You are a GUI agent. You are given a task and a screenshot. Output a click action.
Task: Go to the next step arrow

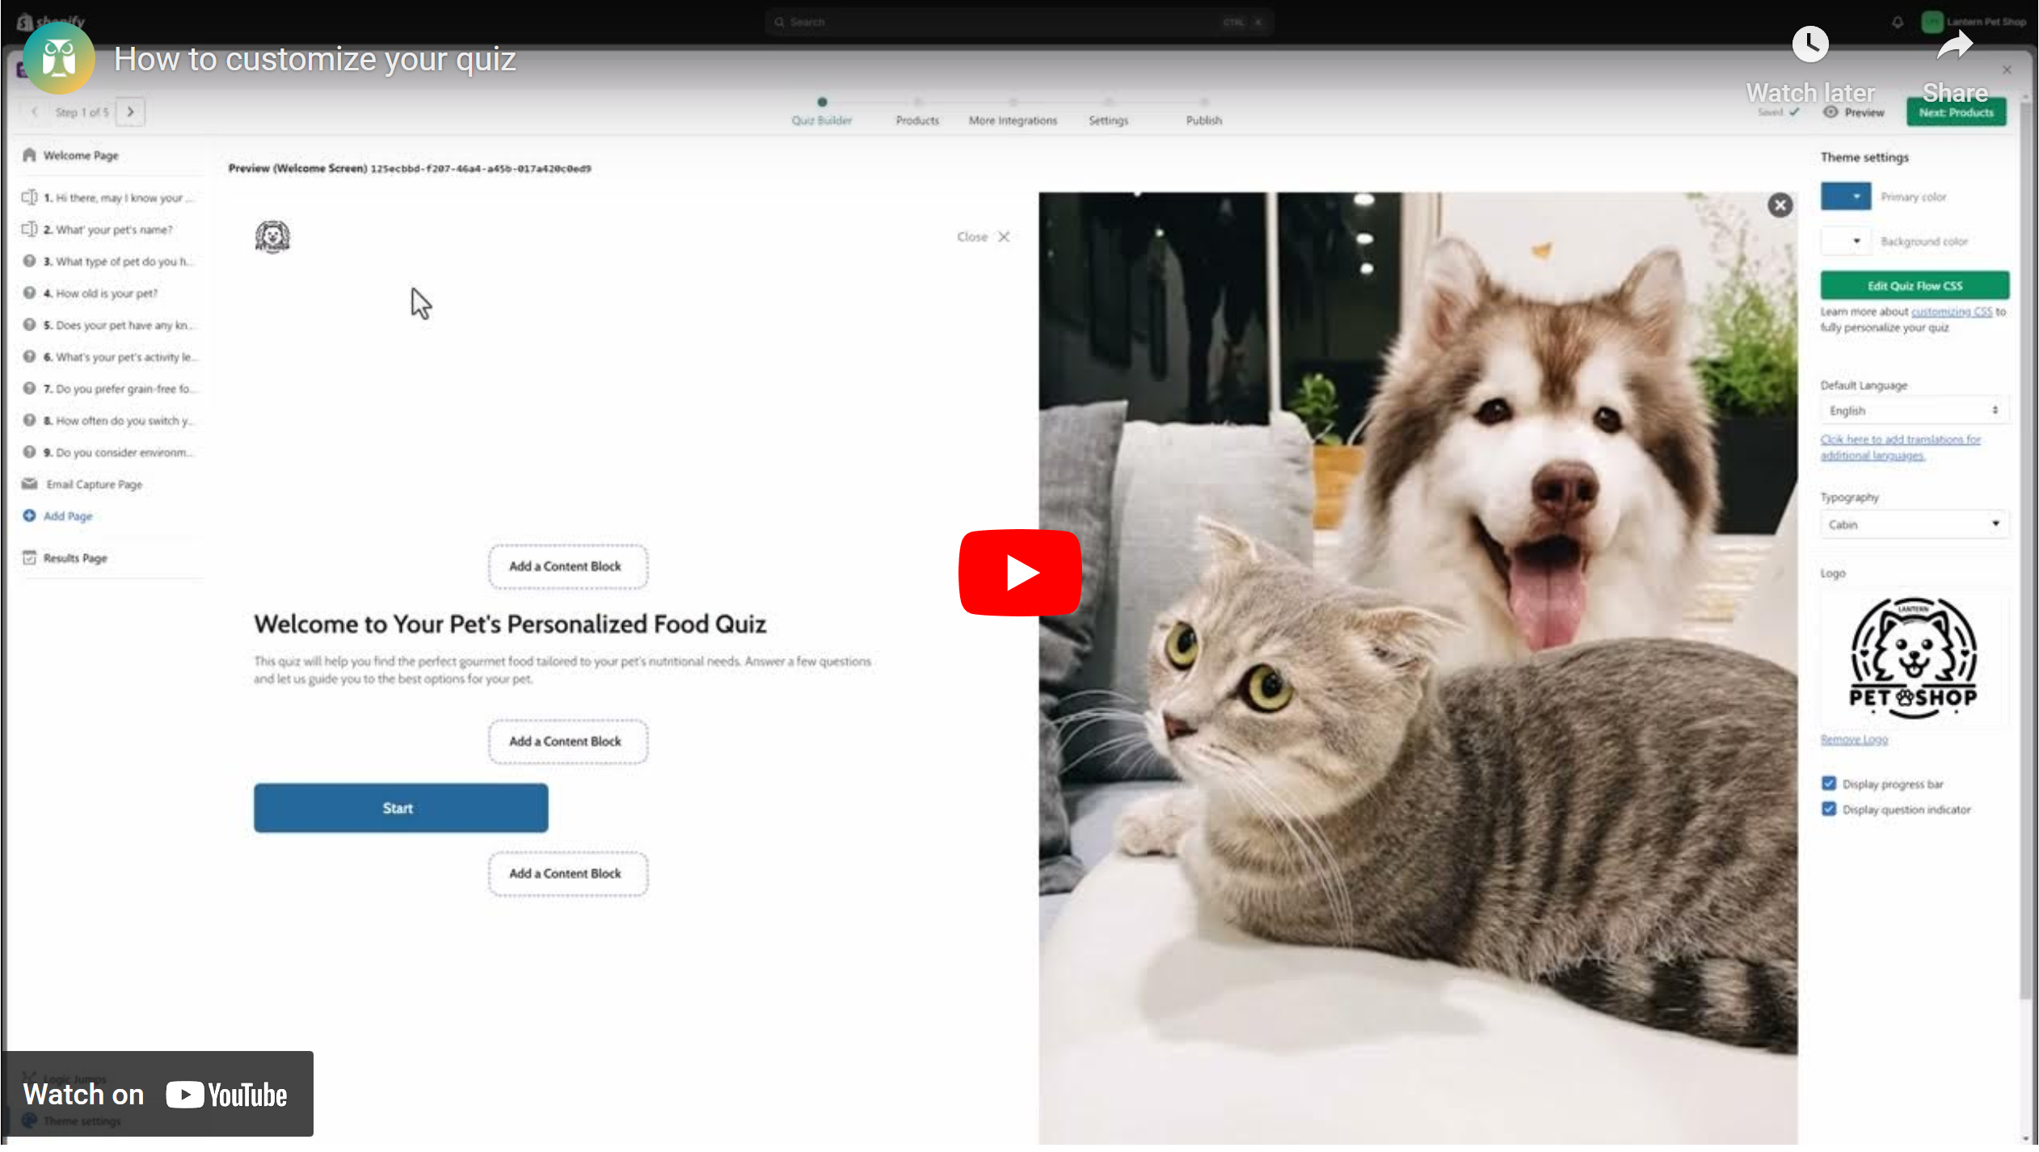pyautogui.click(x=130, y=111)
